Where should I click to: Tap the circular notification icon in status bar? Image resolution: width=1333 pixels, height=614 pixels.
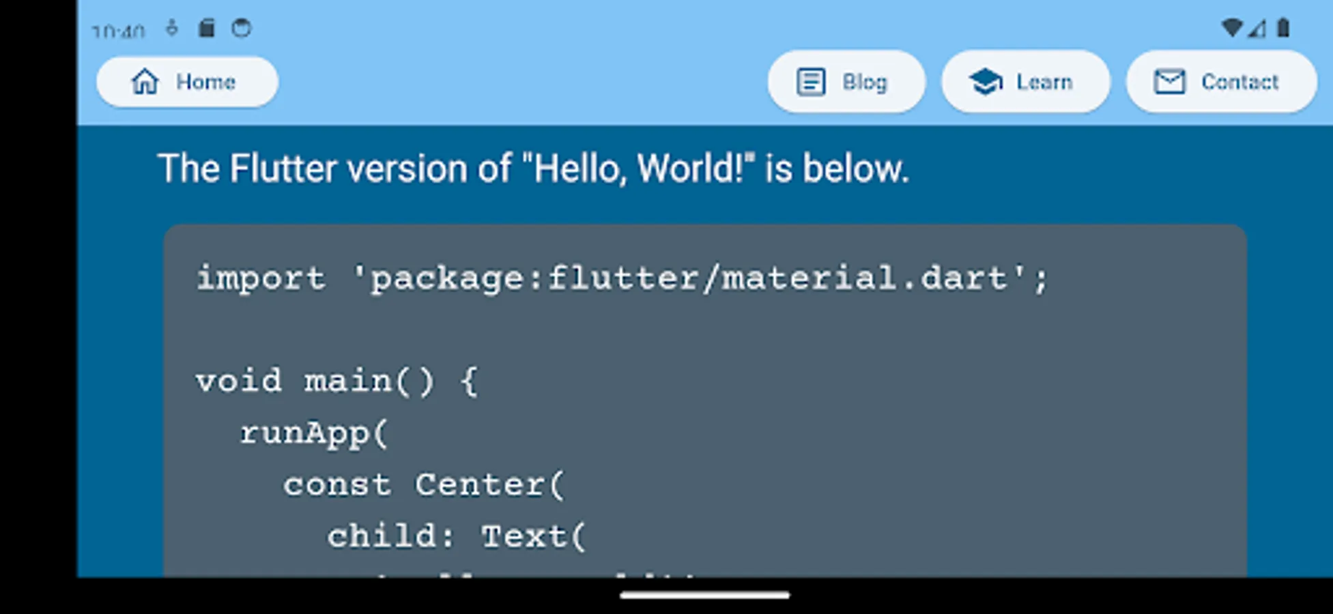click(242, 28)
